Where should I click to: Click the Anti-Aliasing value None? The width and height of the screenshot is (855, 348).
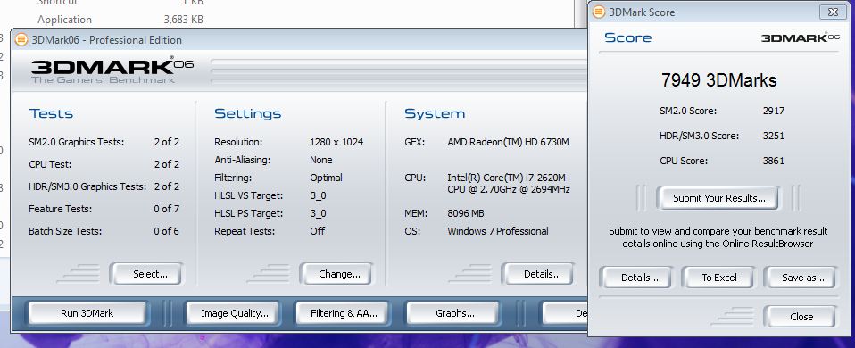point(321,160)
